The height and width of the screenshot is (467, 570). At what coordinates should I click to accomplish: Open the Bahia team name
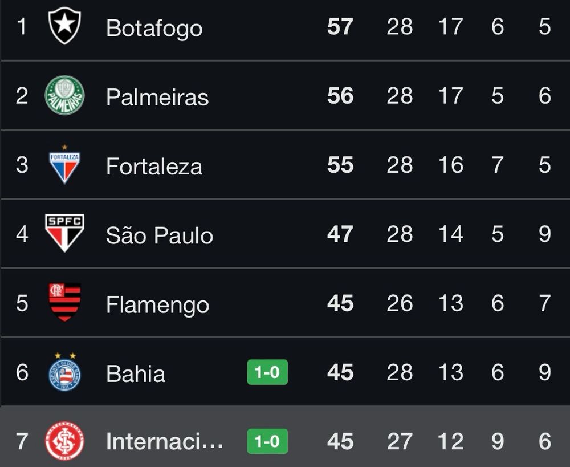136,373
